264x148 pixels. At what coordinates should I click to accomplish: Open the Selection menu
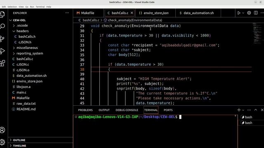pos(12,7)
